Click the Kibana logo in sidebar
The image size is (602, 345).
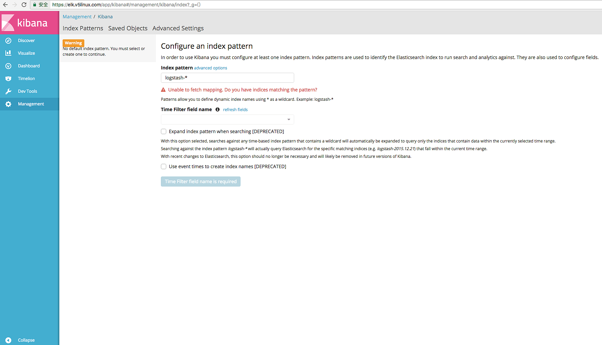pyautogui.click(x=25, y=23)
